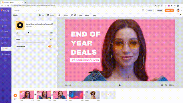Viewport: 183px width, 103px height.
Task: Click the aspect ratio icon below preview
Action: (166, 85)
